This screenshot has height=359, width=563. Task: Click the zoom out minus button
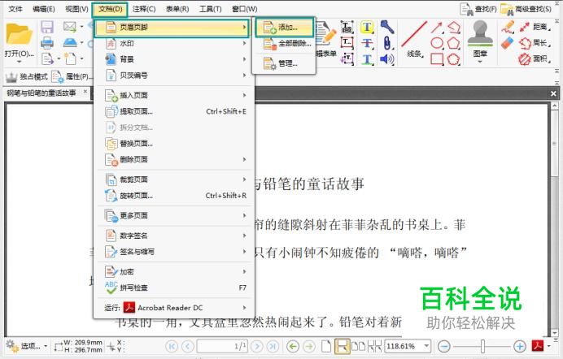444,346
